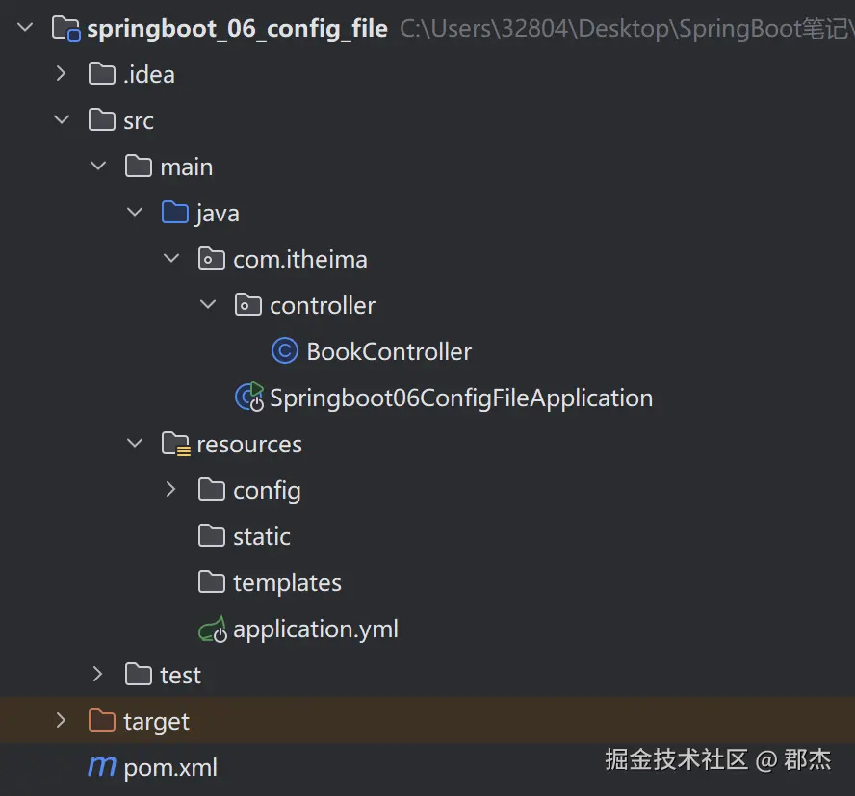855x796 pixels.
Task: Expand the target folder arrow
Action: pyautogui.click(x=62, y=721)
